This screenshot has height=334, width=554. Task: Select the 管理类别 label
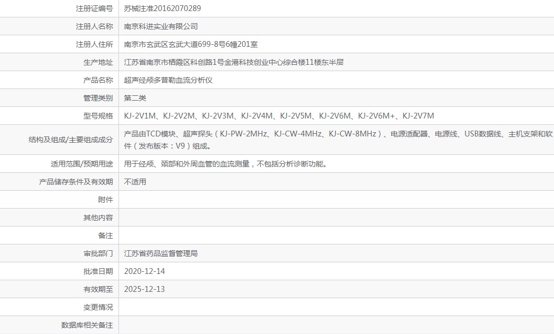click(98, 99)
